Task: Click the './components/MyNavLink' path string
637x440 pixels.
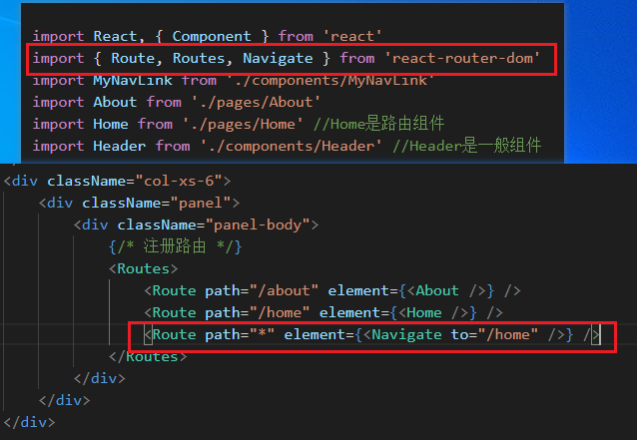Action: 330,81
